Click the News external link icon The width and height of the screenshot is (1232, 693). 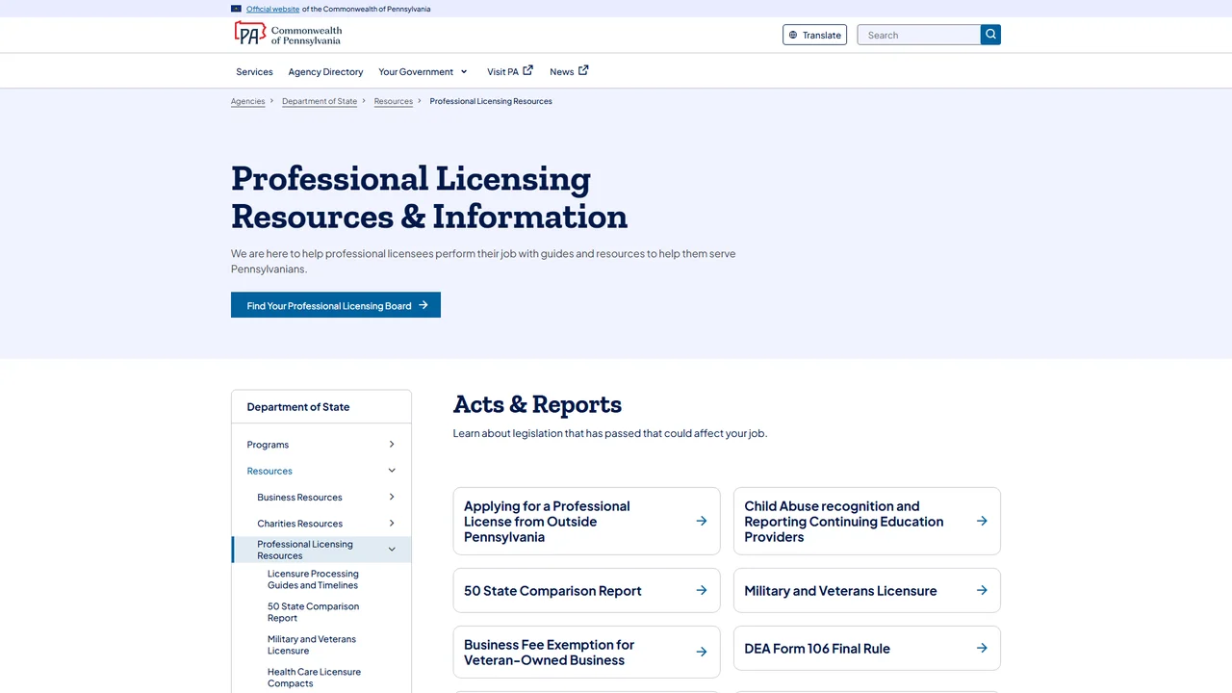tap(583, 70)
